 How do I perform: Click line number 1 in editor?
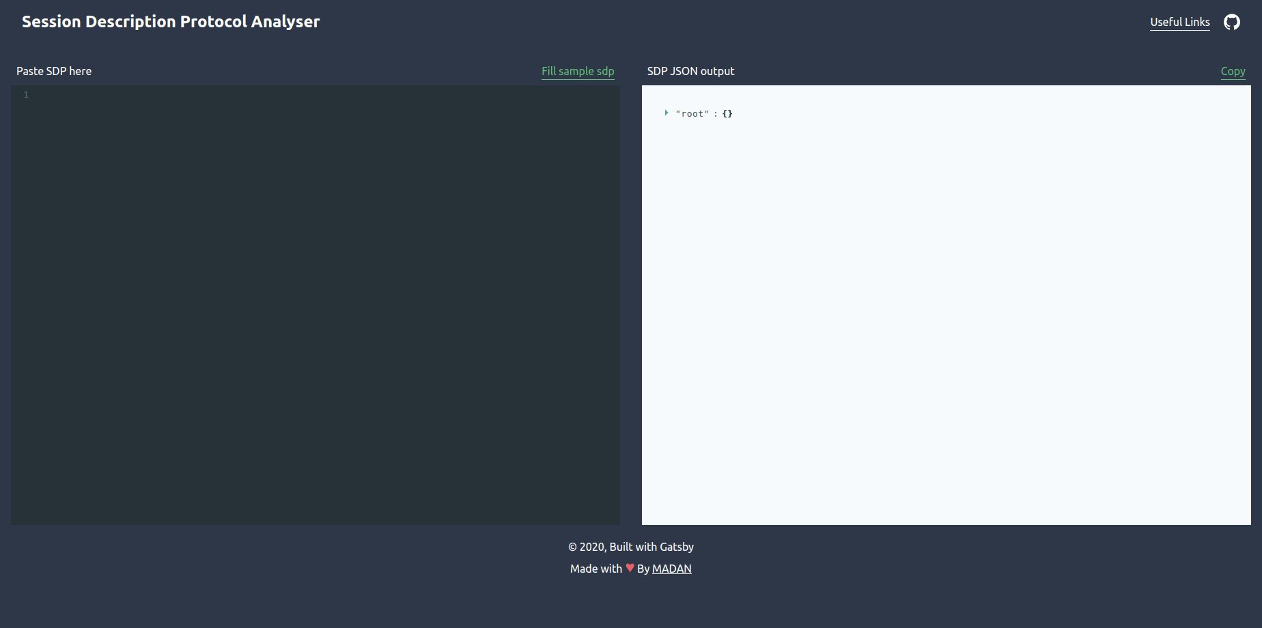[26, 95]
